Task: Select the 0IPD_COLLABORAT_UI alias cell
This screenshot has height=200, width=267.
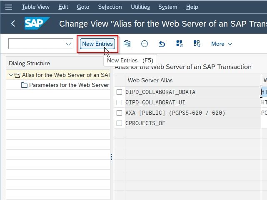Action: coord(192,102)
